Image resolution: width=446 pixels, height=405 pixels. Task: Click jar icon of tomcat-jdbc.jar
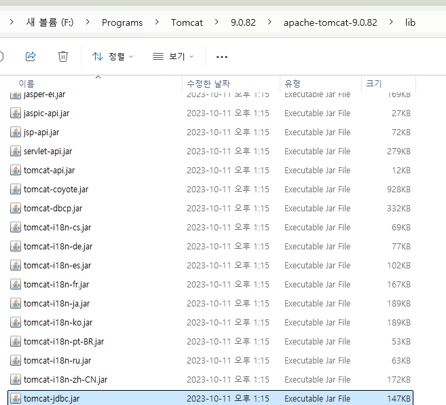[x=16, y=398]
